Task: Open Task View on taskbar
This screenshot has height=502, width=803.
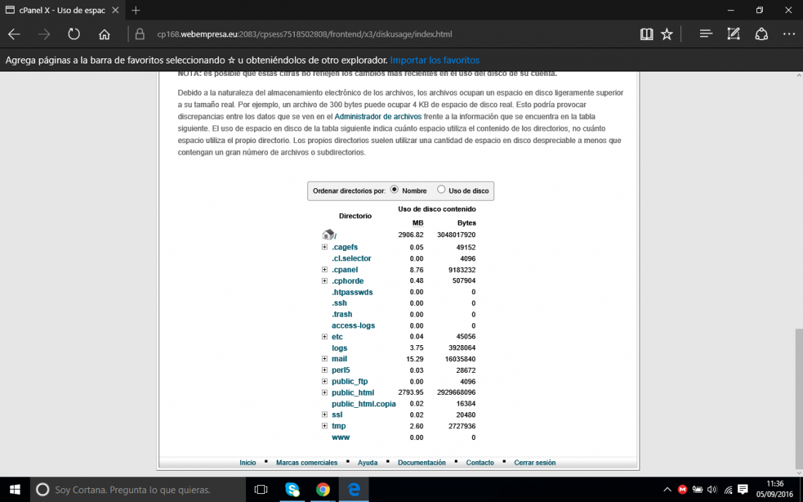Action: pyautogui.click(x=261, y=490)
